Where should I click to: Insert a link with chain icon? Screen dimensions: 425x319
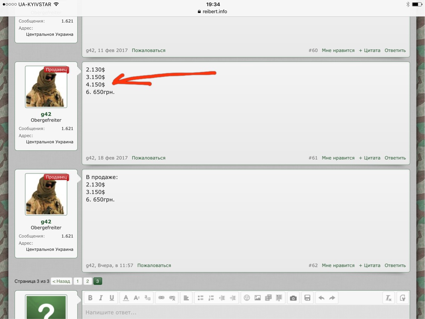tap(161, 298)
